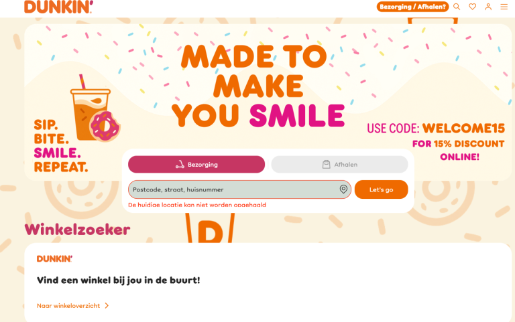Click the Dunkin' logo in the header
515x322 pixels.
pyautogui.click(x=58, y=7)
